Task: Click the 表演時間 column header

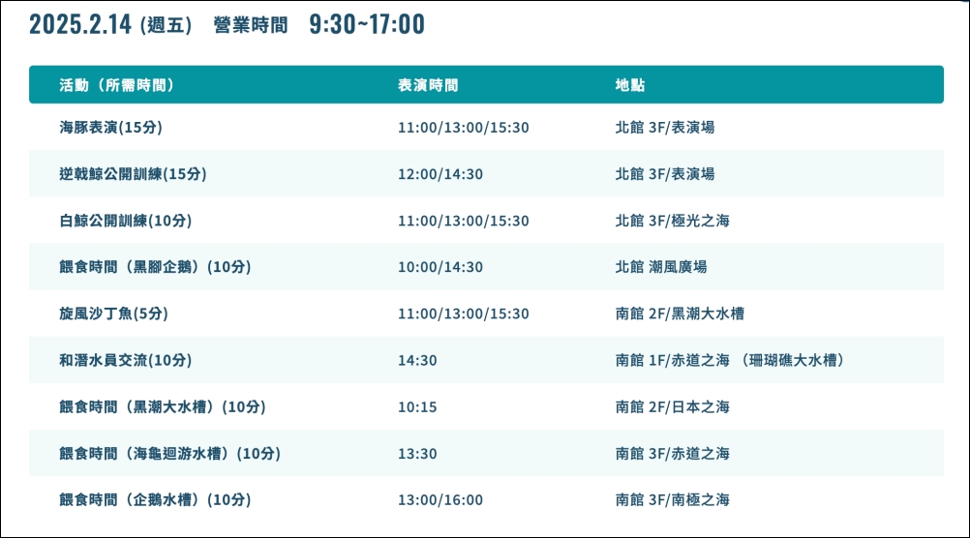Action: [428, 85]
